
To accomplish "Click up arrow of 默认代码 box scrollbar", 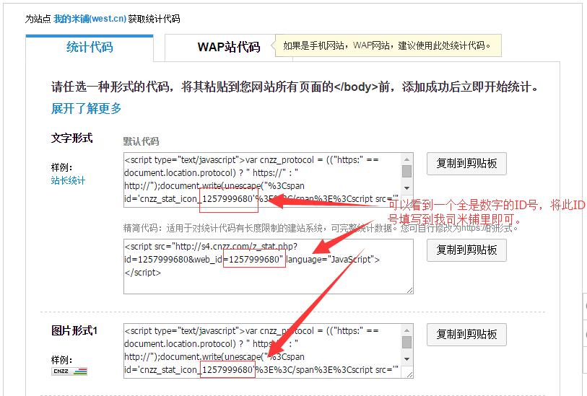I will point(407,159).
